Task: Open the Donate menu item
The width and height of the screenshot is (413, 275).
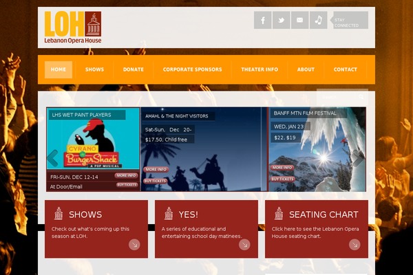Action: (x=134, y=69)
